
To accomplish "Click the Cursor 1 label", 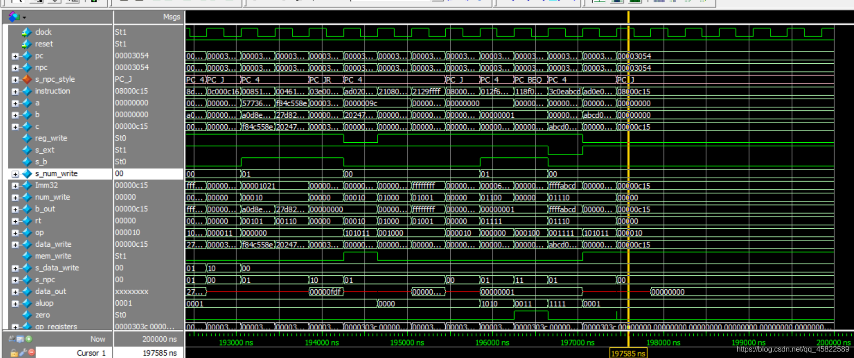I will pyautogui.click(x=91, y=353).
